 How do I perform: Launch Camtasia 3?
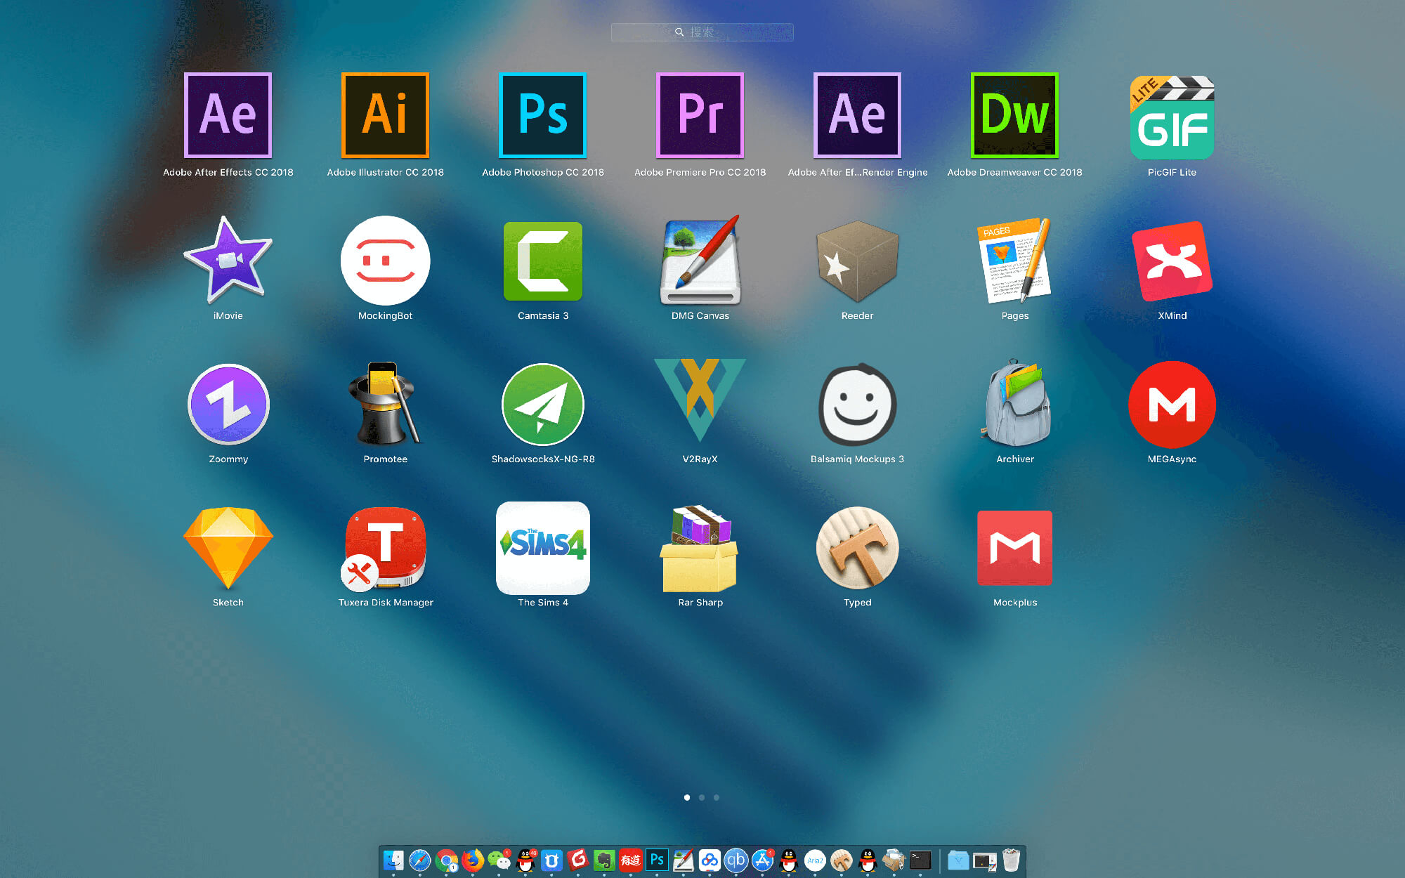(x=542, y=261)
